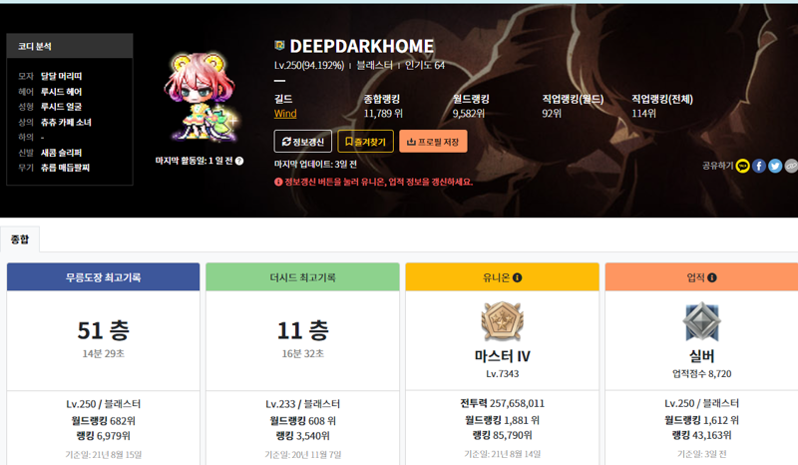Copy profile link with chain icon

[x=791, y=166]
